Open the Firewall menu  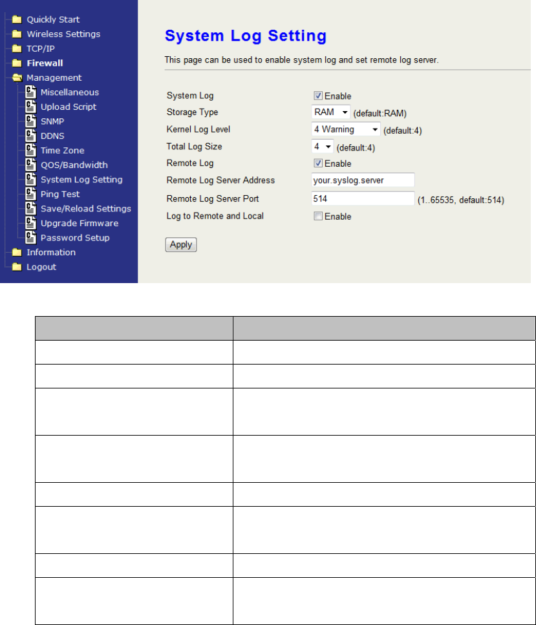pos(45,63)
